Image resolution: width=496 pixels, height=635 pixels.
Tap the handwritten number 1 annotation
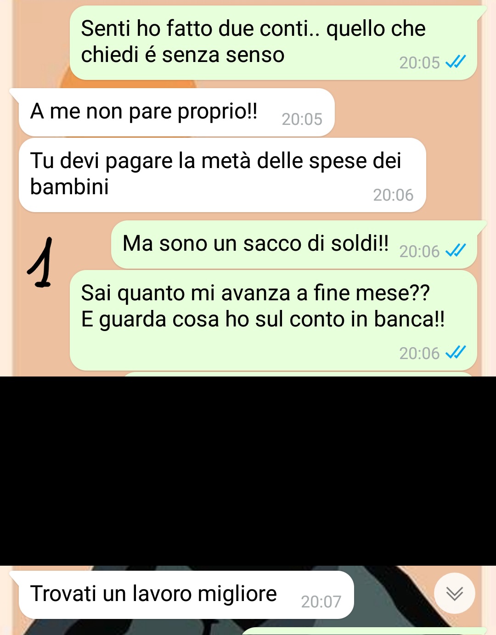click(x=41, y=262)
